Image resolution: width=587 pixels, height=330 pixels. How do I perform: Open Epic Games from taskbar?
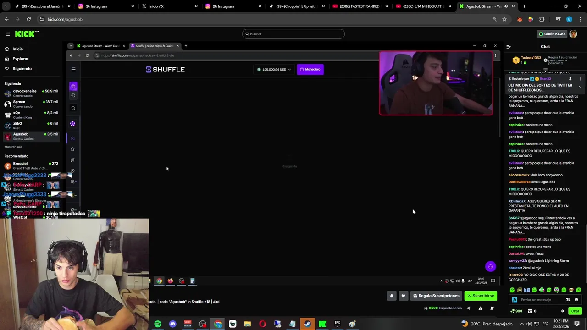click(x=337, y=324)
